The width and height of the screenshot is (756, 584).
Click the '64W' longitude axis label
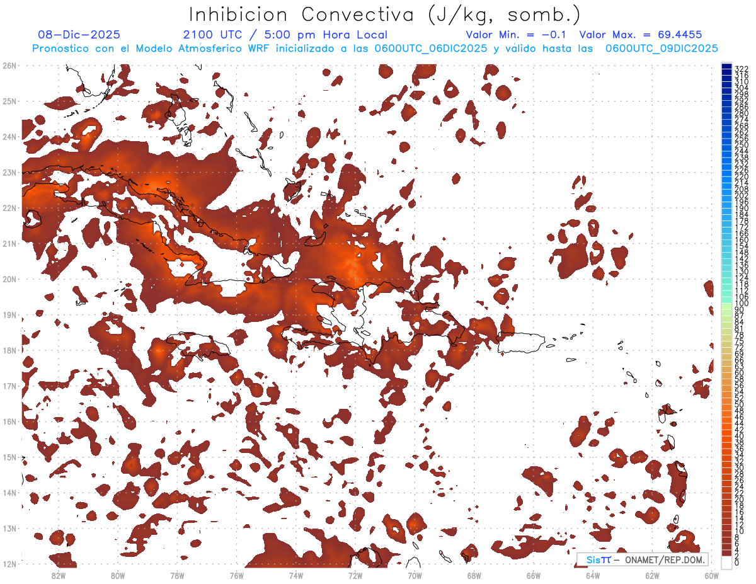[x=593, y=575]
